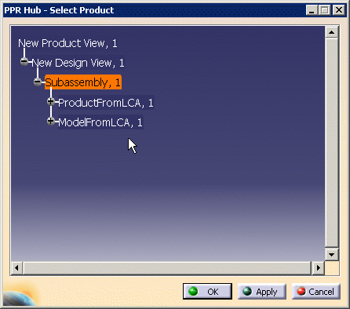
Task: Select ModelFromLCA, 1 in the tree
Action: [100, 122]
